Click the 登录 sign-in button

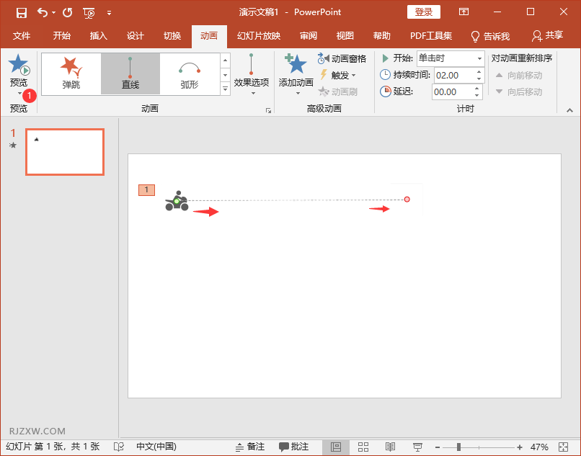pos(424,12)
